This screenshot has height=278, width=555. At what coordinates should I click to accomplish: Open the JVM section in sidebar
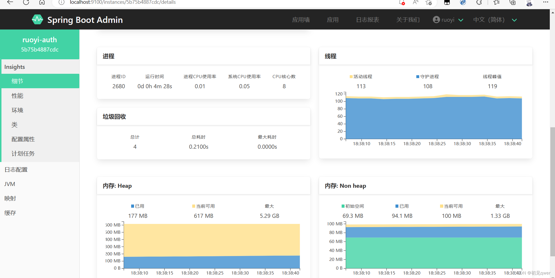pyautogui.click(x=10, y=184)
